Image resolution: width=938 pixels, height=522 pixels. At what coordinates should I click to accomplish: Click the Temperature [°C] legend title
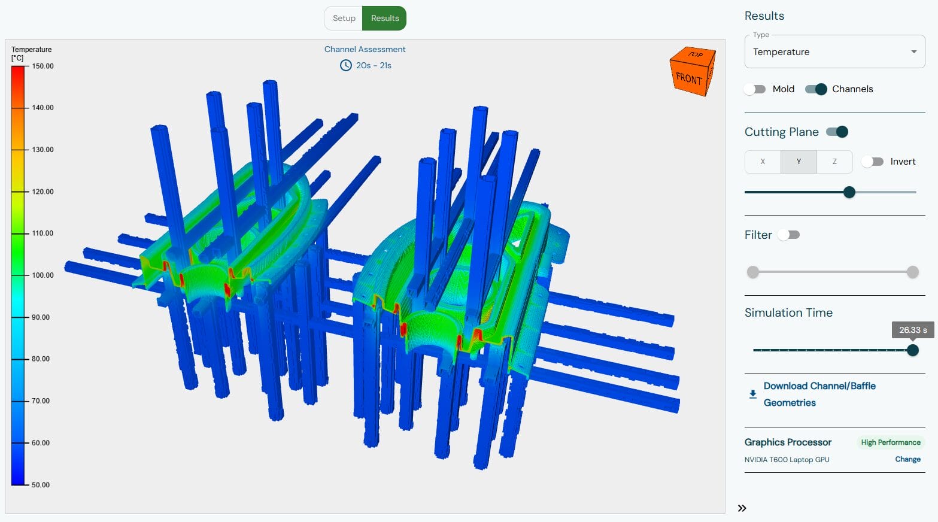tap(31, 54)
